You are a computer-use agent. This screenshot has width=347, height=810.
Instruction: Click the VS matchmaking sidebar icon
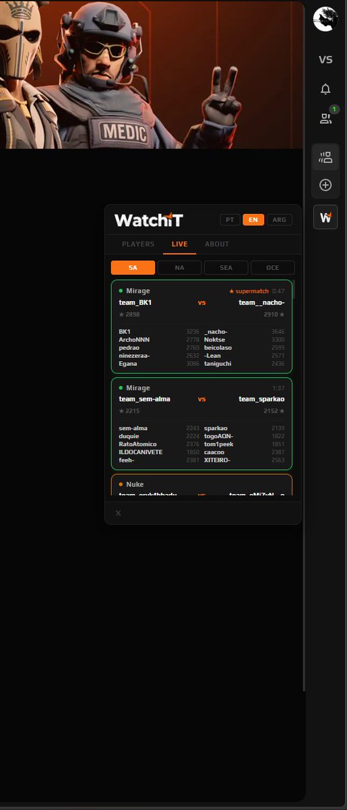(x=325, y=59)
